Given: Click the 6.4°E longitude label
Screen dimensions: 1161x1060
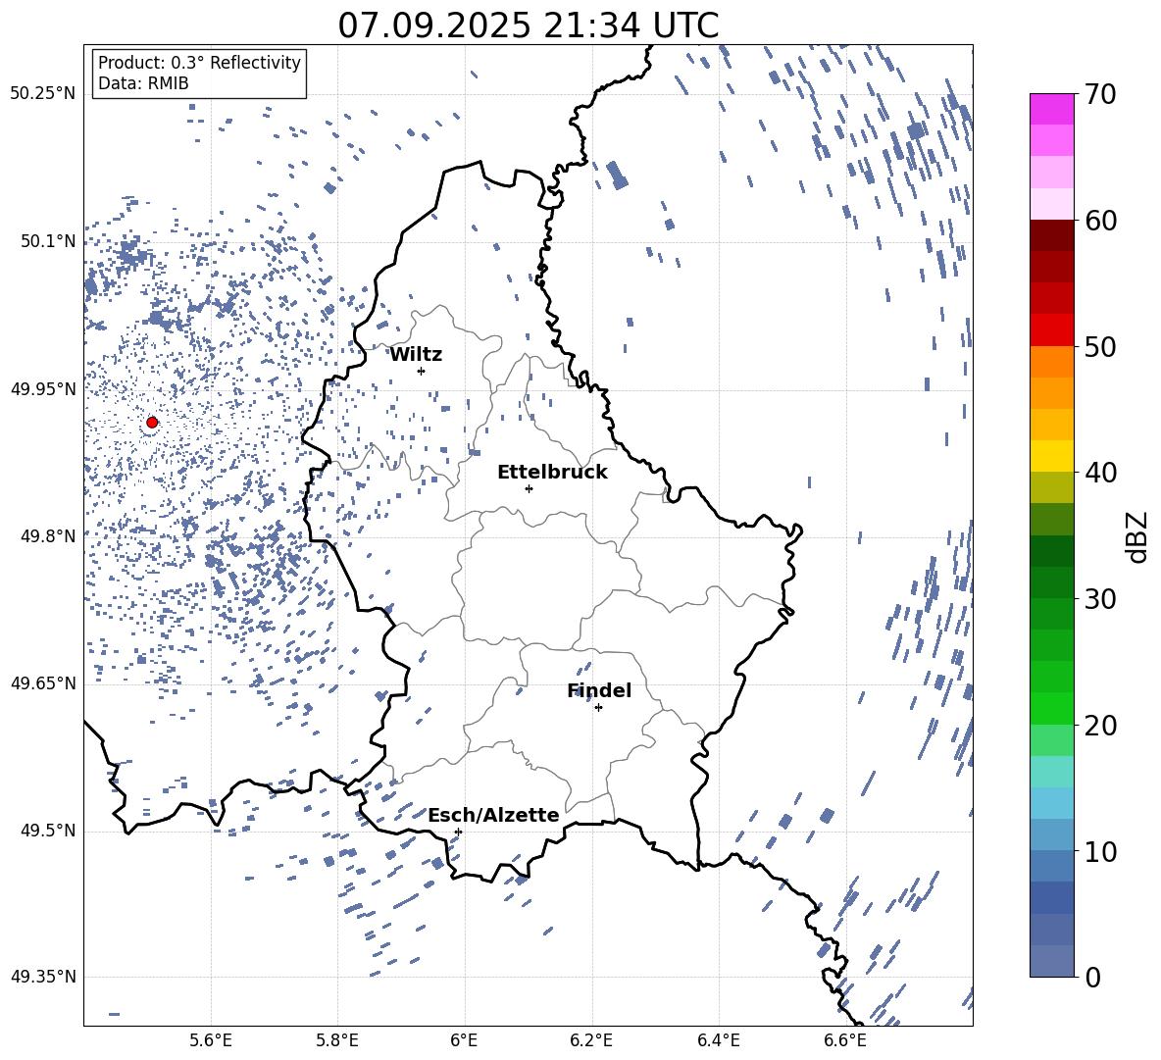Looking at the screenshot, I should (x=719, y=1040).
